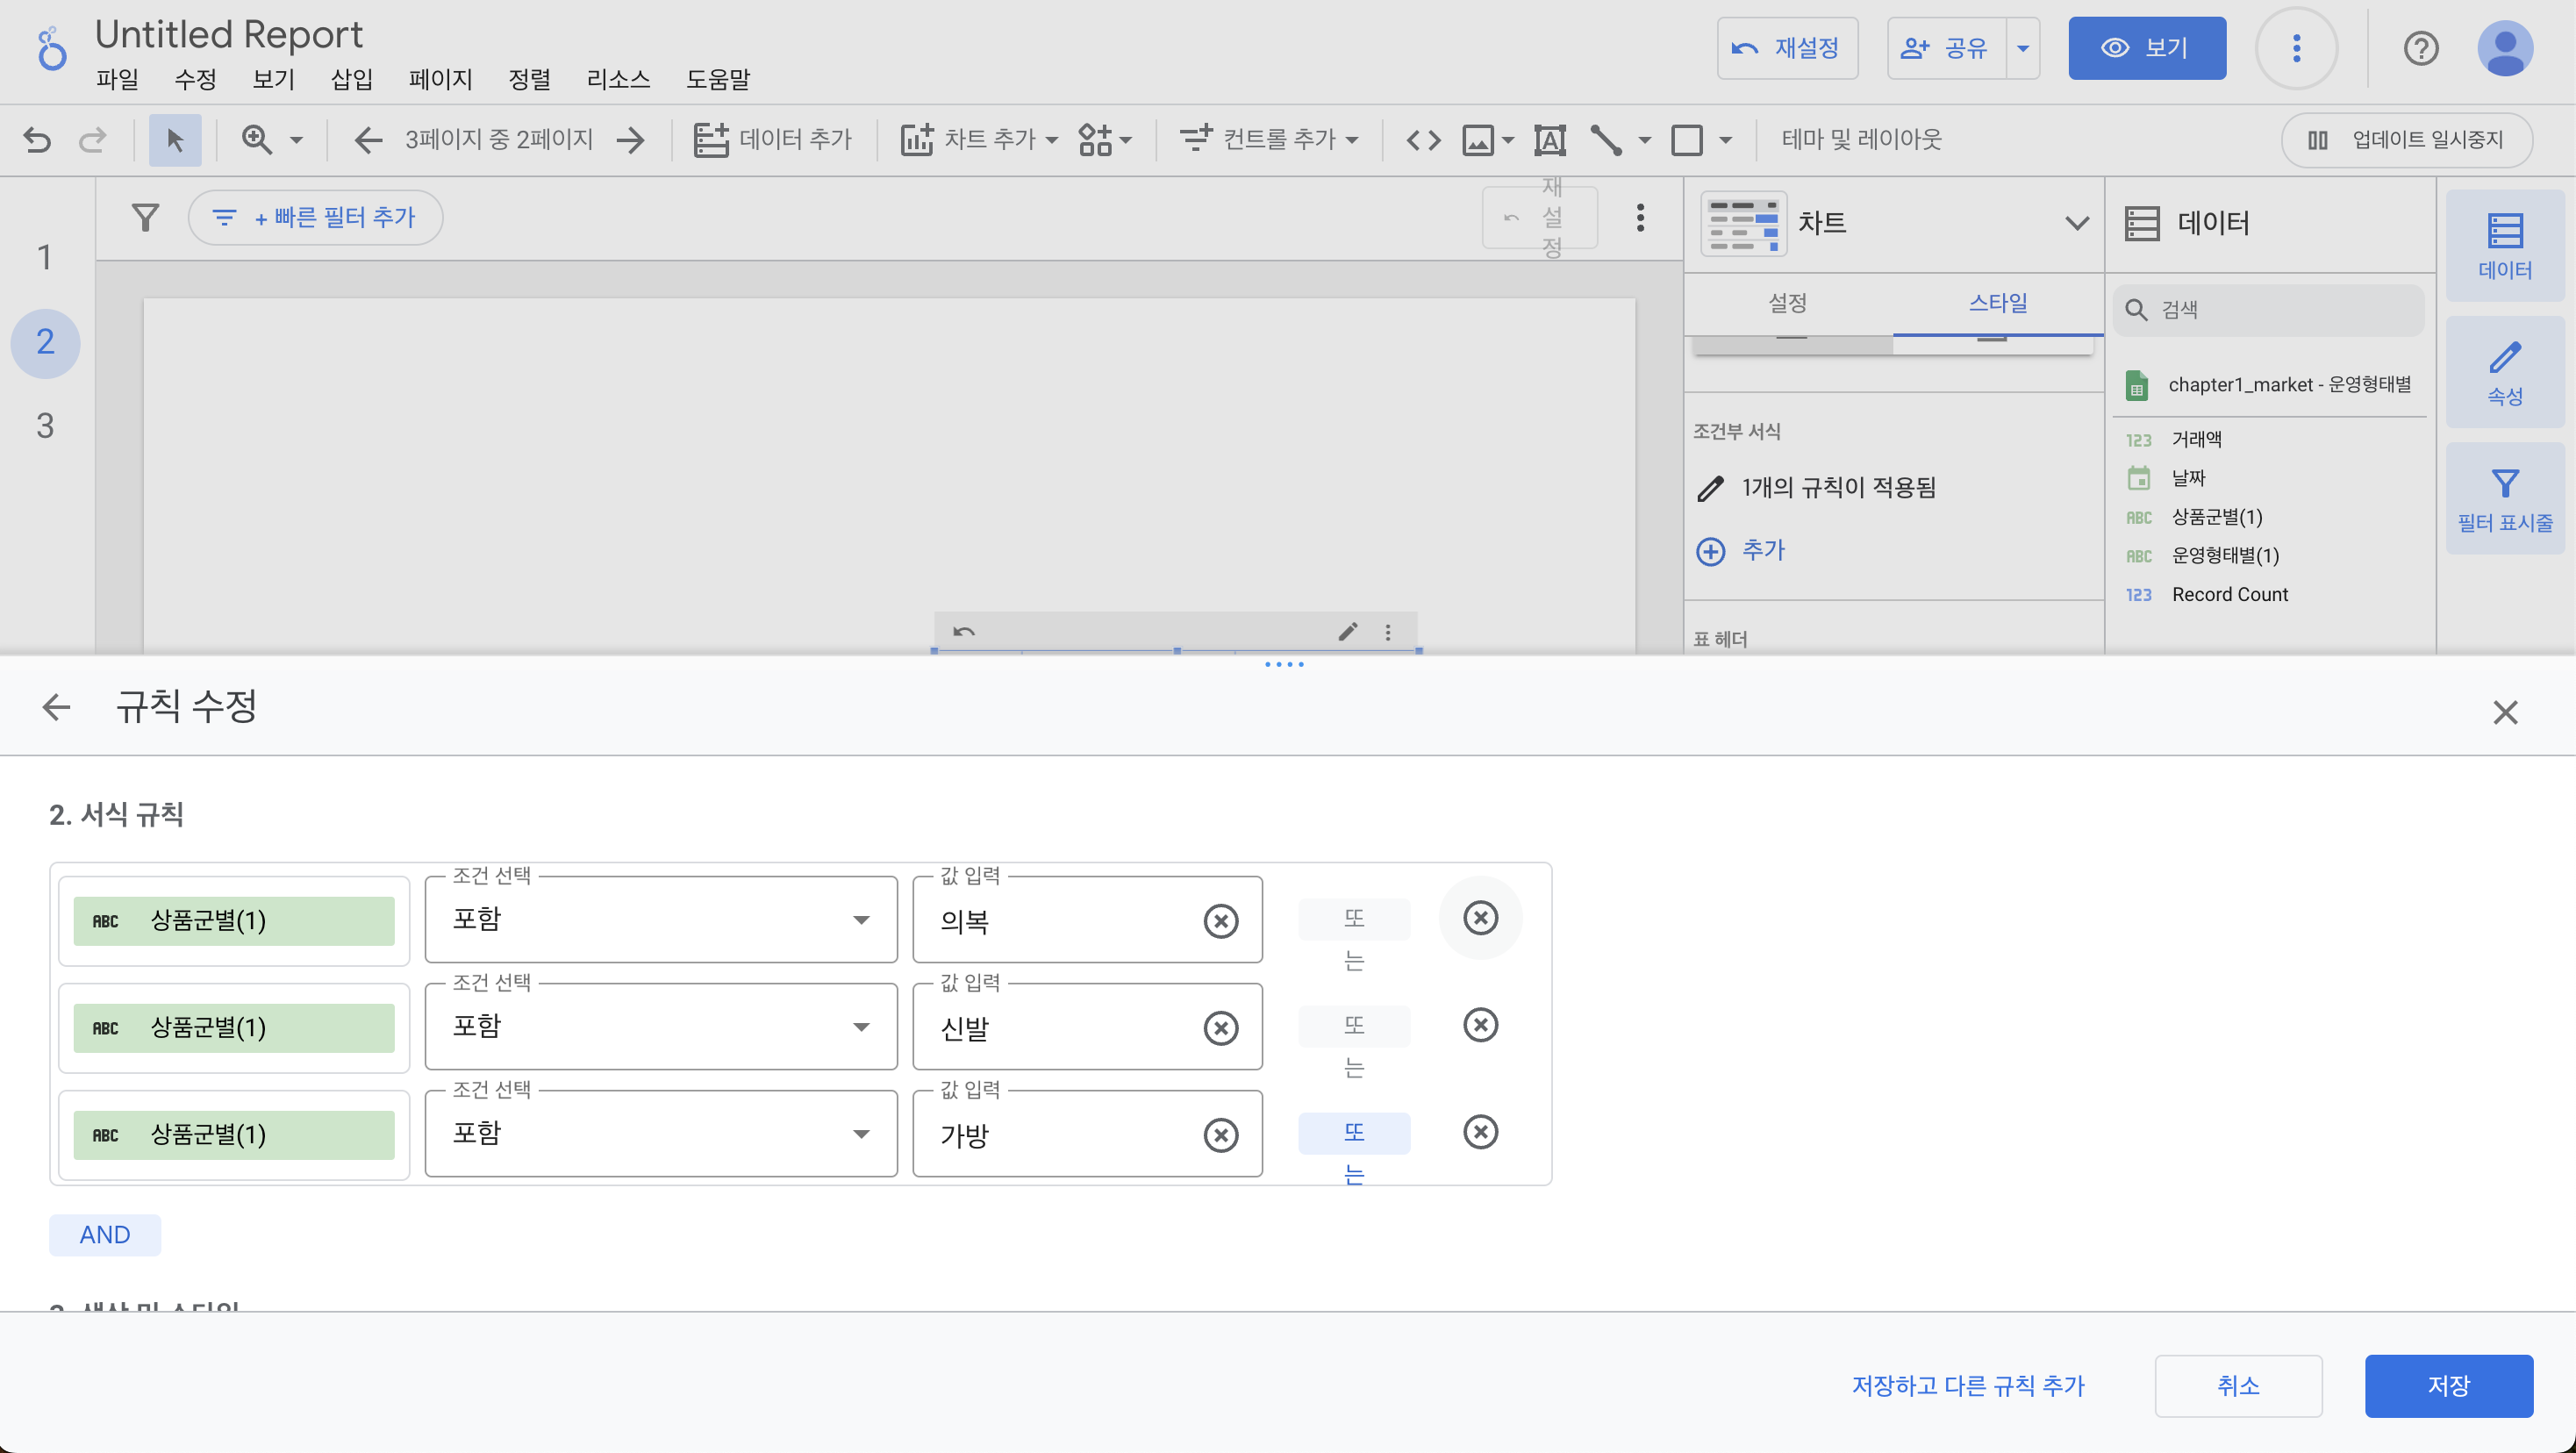
Task: Open the 조건 선택 dropdown for the first row
Action: [660, 920]
